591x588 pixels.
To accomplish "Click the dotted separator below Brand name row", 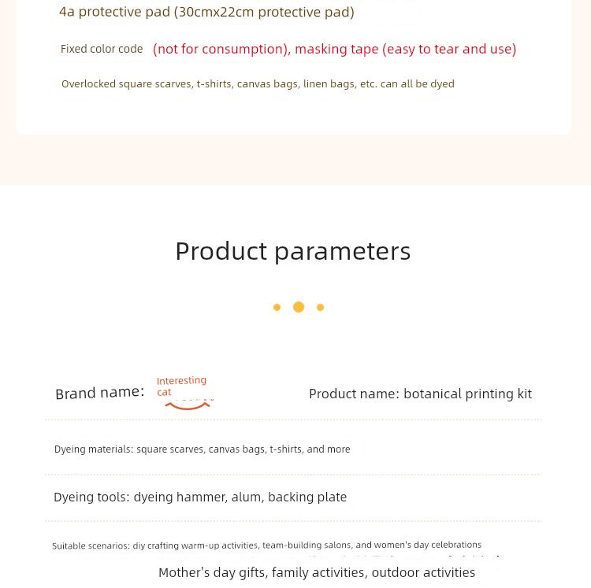I will [x=293, y=420].
